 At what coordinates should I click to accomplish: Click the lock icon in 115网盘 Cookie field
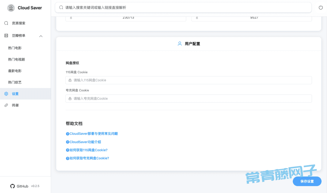(70, 80)
